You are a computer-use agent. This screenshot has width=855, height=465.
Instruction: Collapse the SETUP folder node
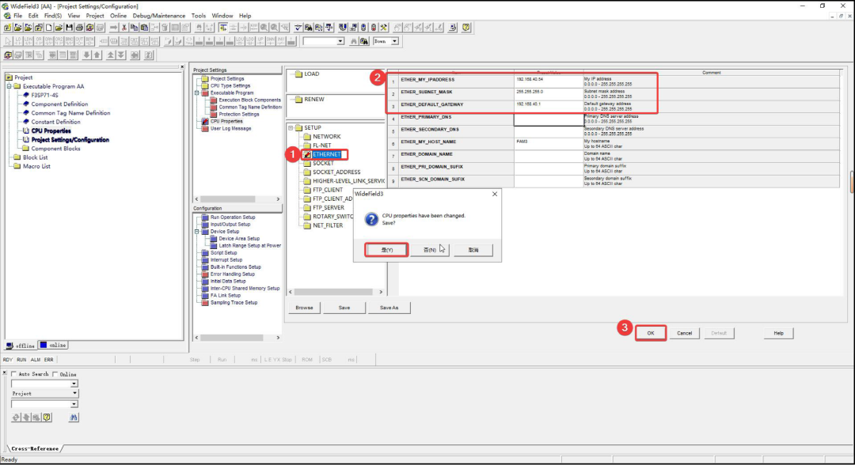[x=291, y=128]
